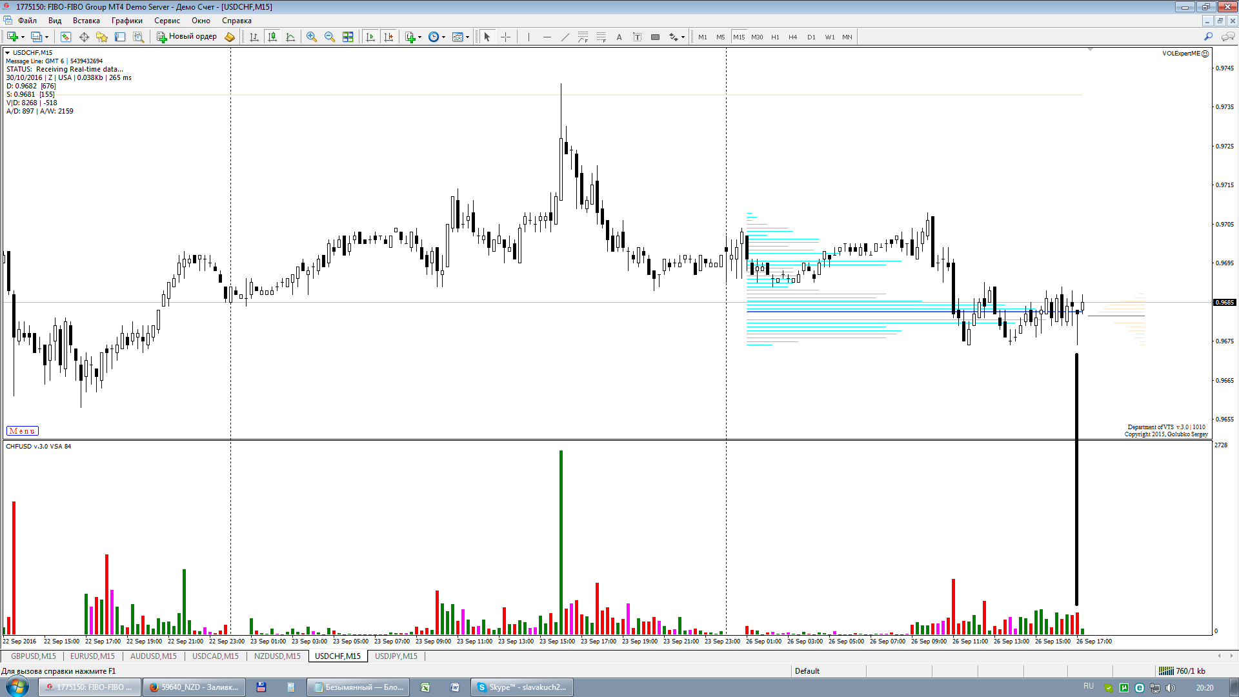
Task: Click the tile windows icon
Action: [x=348, y=37]
